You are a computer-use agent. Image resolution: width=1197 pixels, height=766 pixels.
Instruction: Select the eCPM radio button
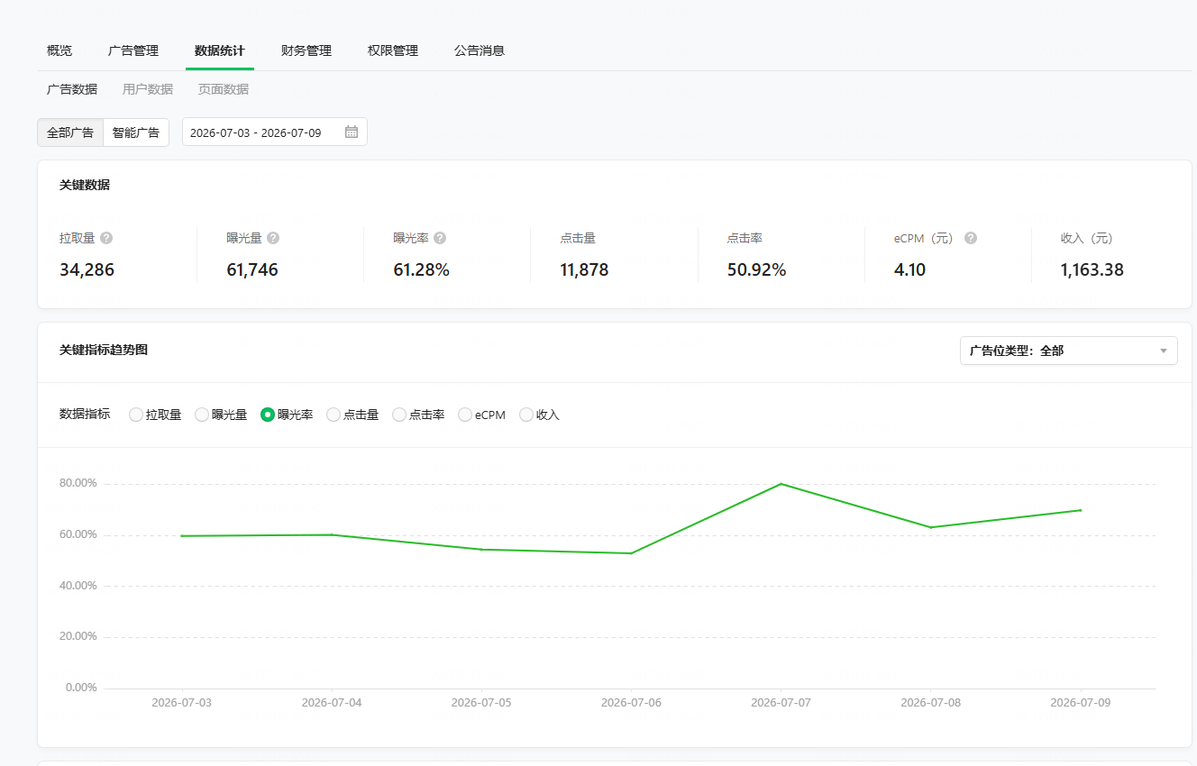click(465, 415)
